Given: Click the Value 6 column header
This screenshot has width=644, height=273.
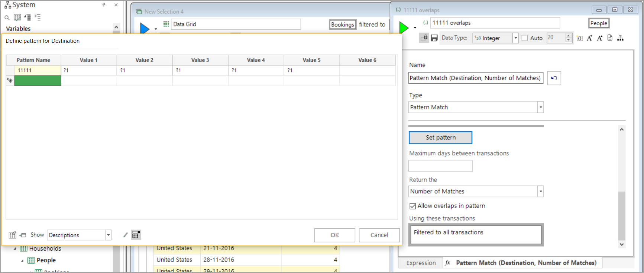Looking at the screenshot, I should (368, 60).
